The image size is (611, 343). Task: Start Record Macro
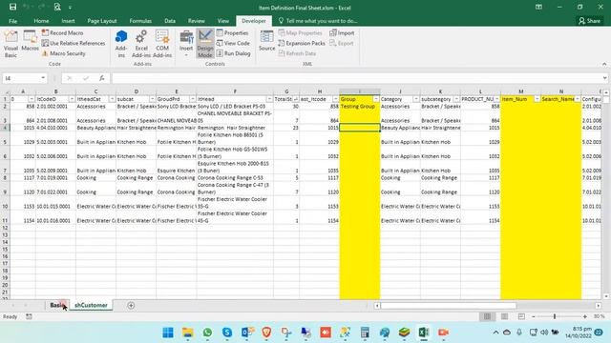[x=63, y=33]
